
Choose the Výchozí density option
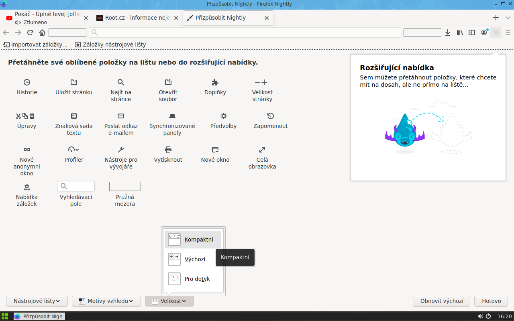pyautogui.click(x=193, y=259)
